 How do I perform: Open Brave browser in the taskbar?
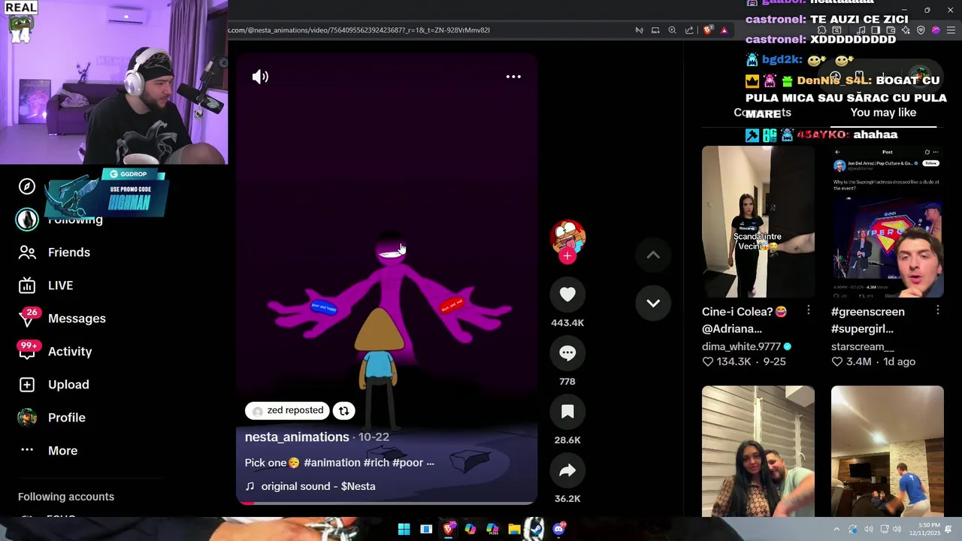tap(449, 529)
